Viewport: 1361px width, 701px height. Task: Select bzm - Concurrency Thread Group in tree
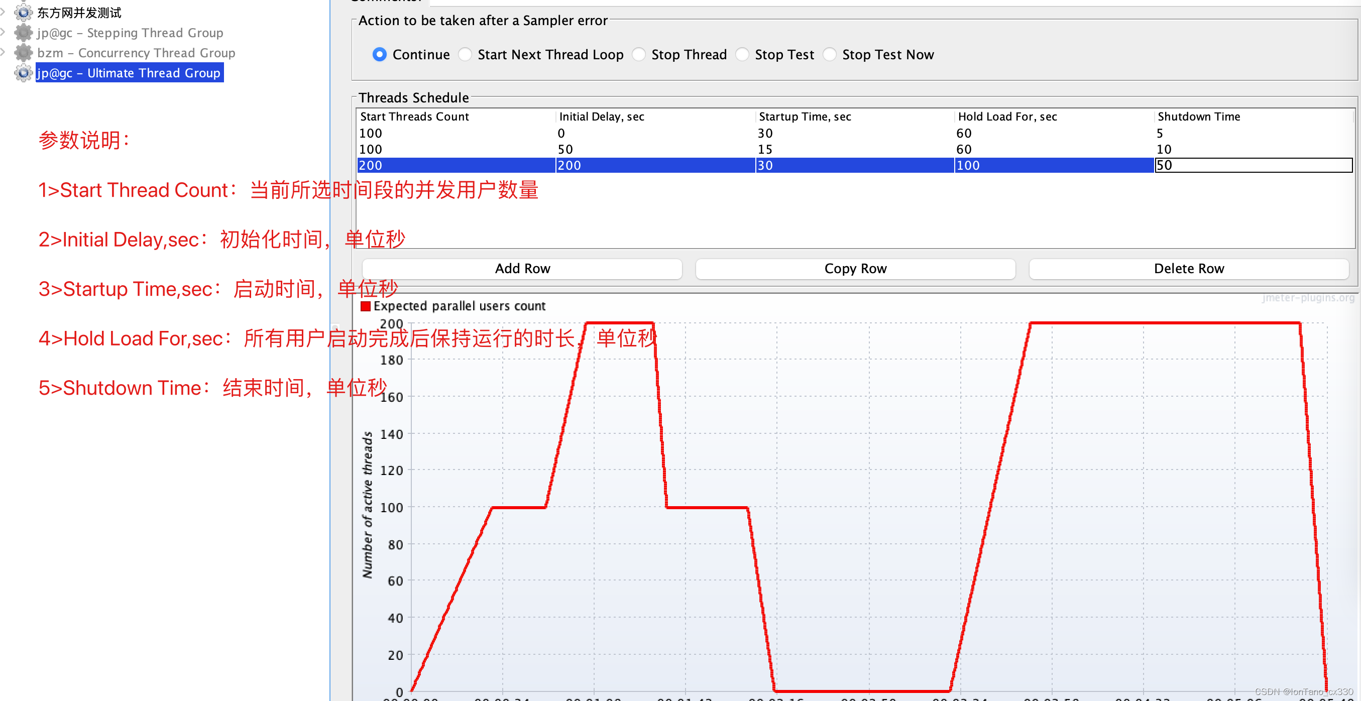135,52
